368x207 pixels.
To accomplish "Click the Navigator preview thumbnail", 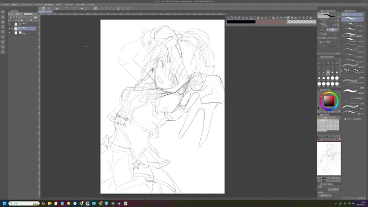I will (329, 159).
